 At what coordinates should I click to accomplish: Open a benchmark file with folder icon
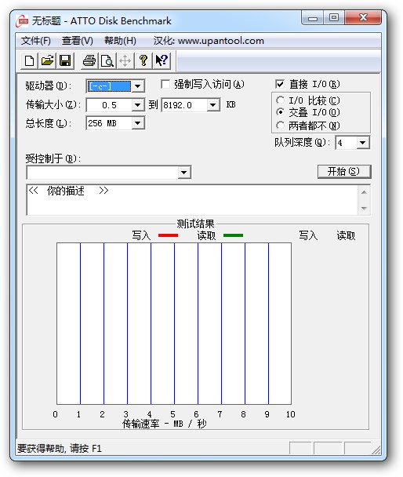[x=47, y=61]
